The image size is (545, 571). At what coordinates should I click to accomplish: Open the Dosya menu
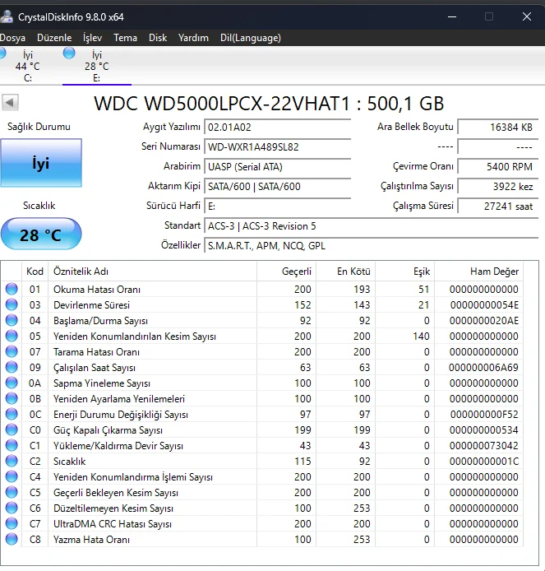pyautogui.click(x=12, y=38)
